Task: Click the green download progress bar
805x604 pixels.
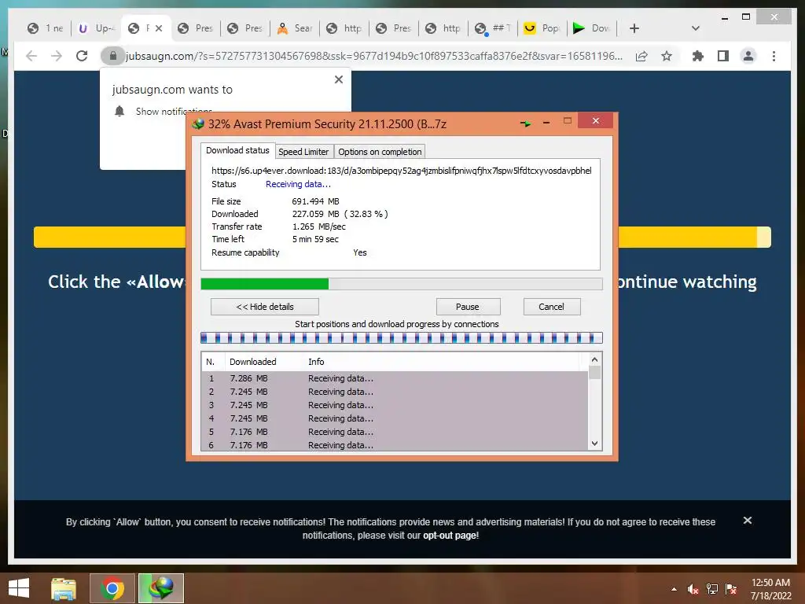Action: tap(402, 284)
